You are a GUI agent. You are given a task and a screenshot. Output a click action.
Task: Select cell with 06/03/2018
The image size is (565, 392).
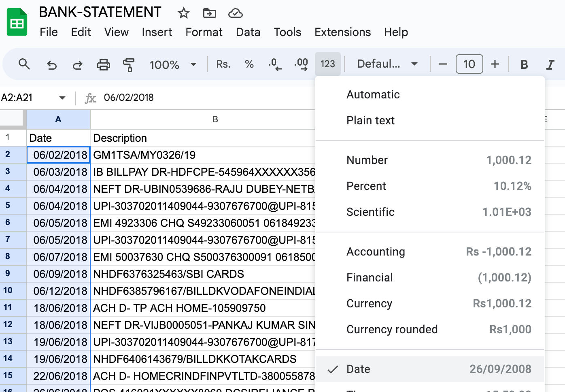58,172
